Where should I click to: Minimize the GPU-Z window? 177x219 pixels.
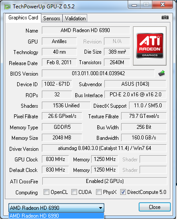(134, 5)
